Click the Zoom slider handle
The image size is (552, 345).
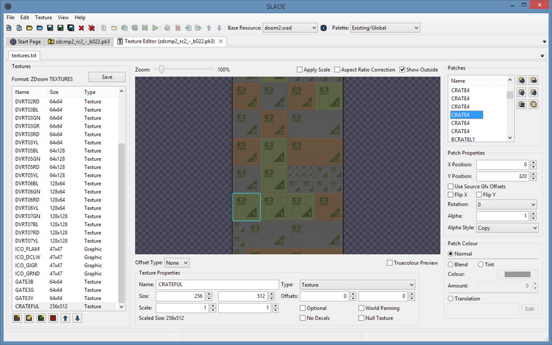click(x=161, y=70)
